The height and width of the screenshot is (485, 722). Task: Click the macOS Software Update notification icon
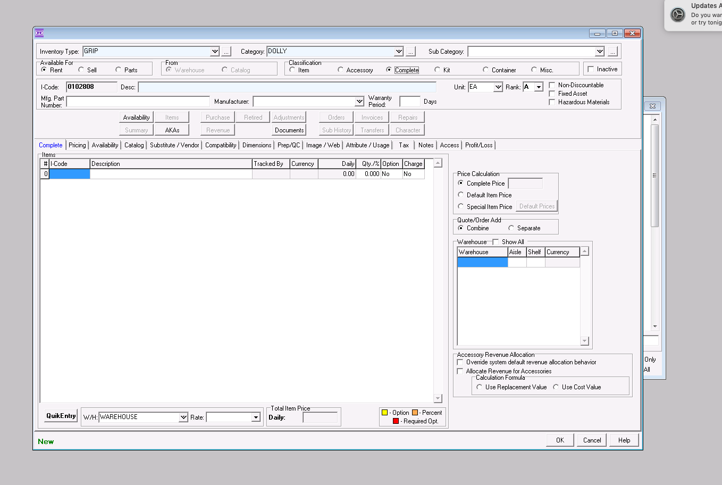tap(678, 14)
